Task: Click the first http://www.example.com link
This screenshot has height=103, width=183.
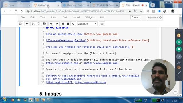Action: pos(62,63)
